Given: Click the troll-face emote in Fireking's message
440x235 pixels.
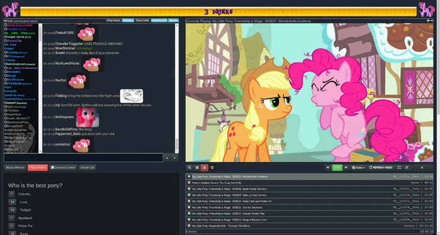Looking at the screenshot, I should (131, 96).
